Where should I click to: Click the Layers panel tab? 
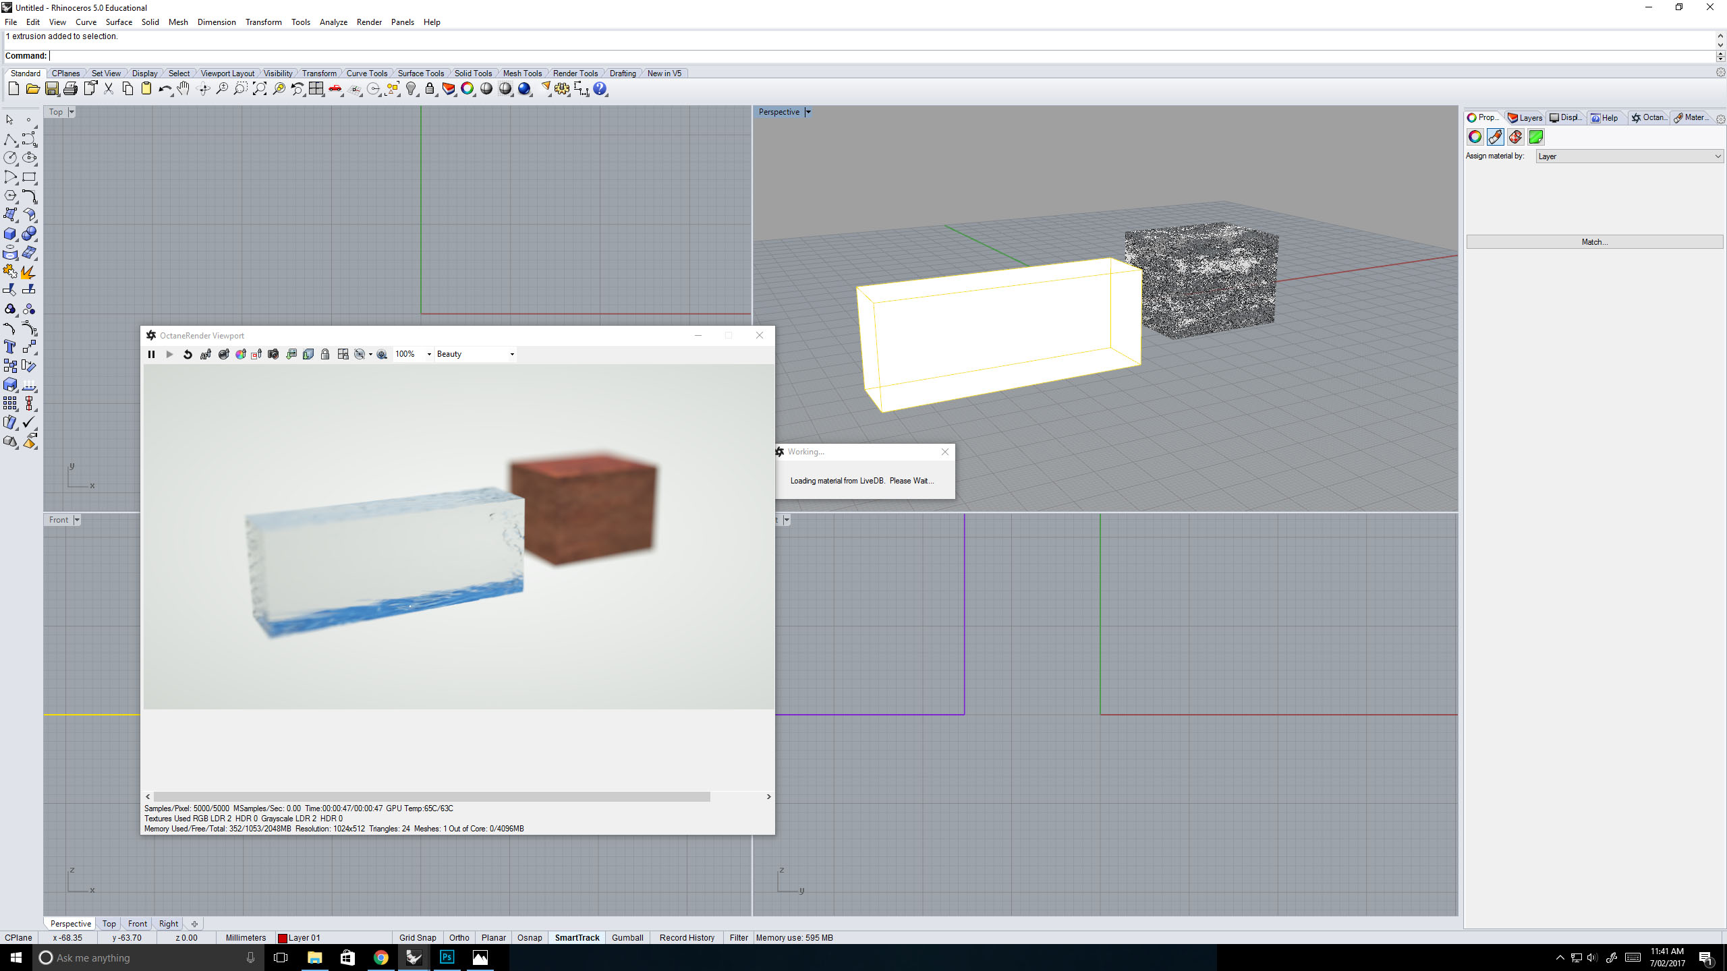tap(1525, 117)
